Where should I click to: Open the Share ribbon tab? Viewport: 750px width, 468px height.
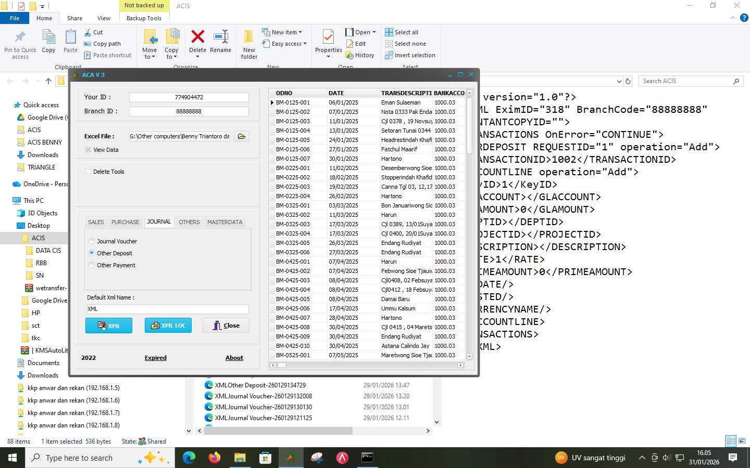click(x=74, y=18)
